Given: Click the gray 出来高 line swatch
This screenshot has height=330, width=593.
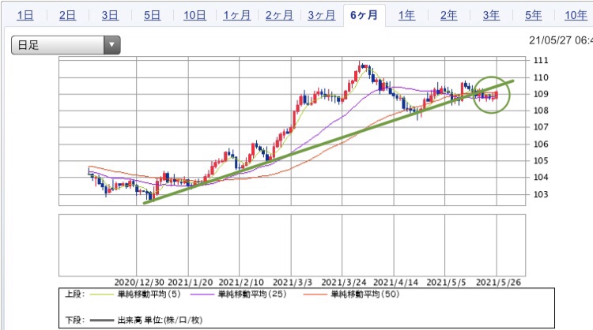Looking at the screenshot, I should tap(102, 321).
